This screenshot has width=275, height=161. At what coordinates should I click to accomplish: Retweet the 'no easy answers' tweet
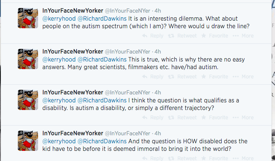click(182, 77)
